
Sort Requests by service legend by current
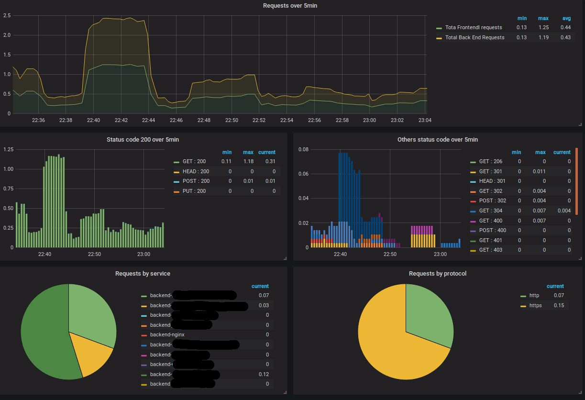point(260,286)
